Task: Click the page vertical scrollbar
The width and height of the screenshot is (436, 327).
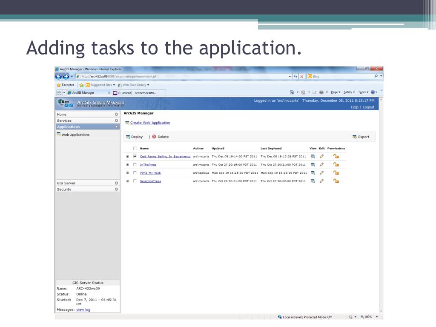Action: (x=381, y=206)
